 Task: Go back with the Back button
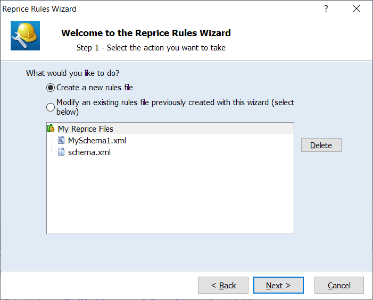(x=223, y=285)
